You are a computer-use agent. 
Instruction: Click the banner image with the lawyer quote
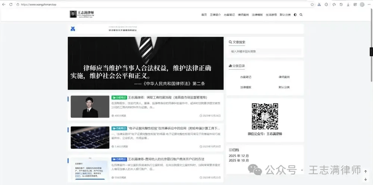coord(145,63)
